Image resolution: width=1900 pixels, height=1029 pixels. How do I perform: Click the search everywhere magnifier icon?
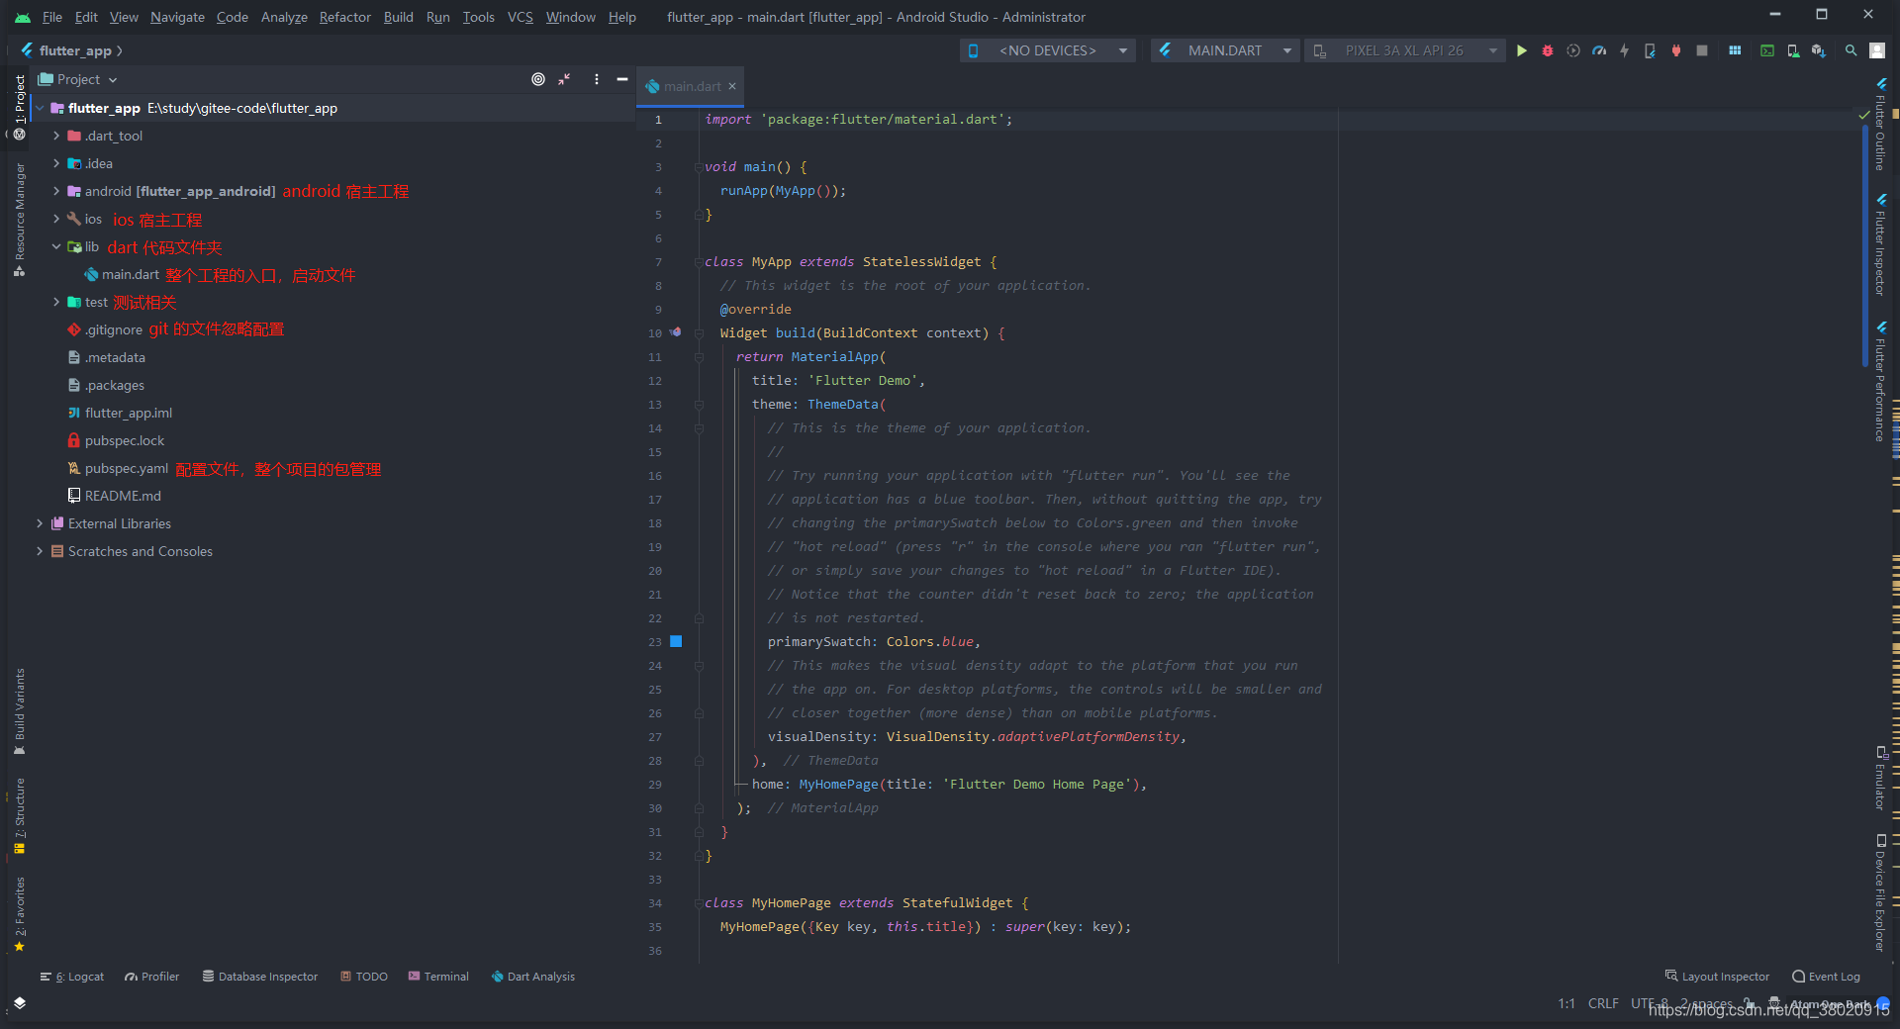pyautogui.click(x=1851, y=50)
